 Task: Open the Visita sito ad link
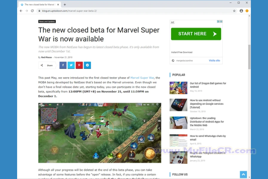[214, 60]
